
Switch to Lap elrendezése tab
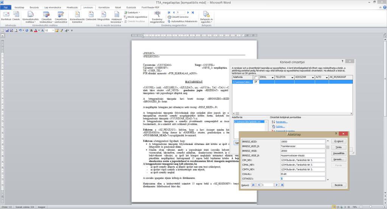click(x=53, y=8)
